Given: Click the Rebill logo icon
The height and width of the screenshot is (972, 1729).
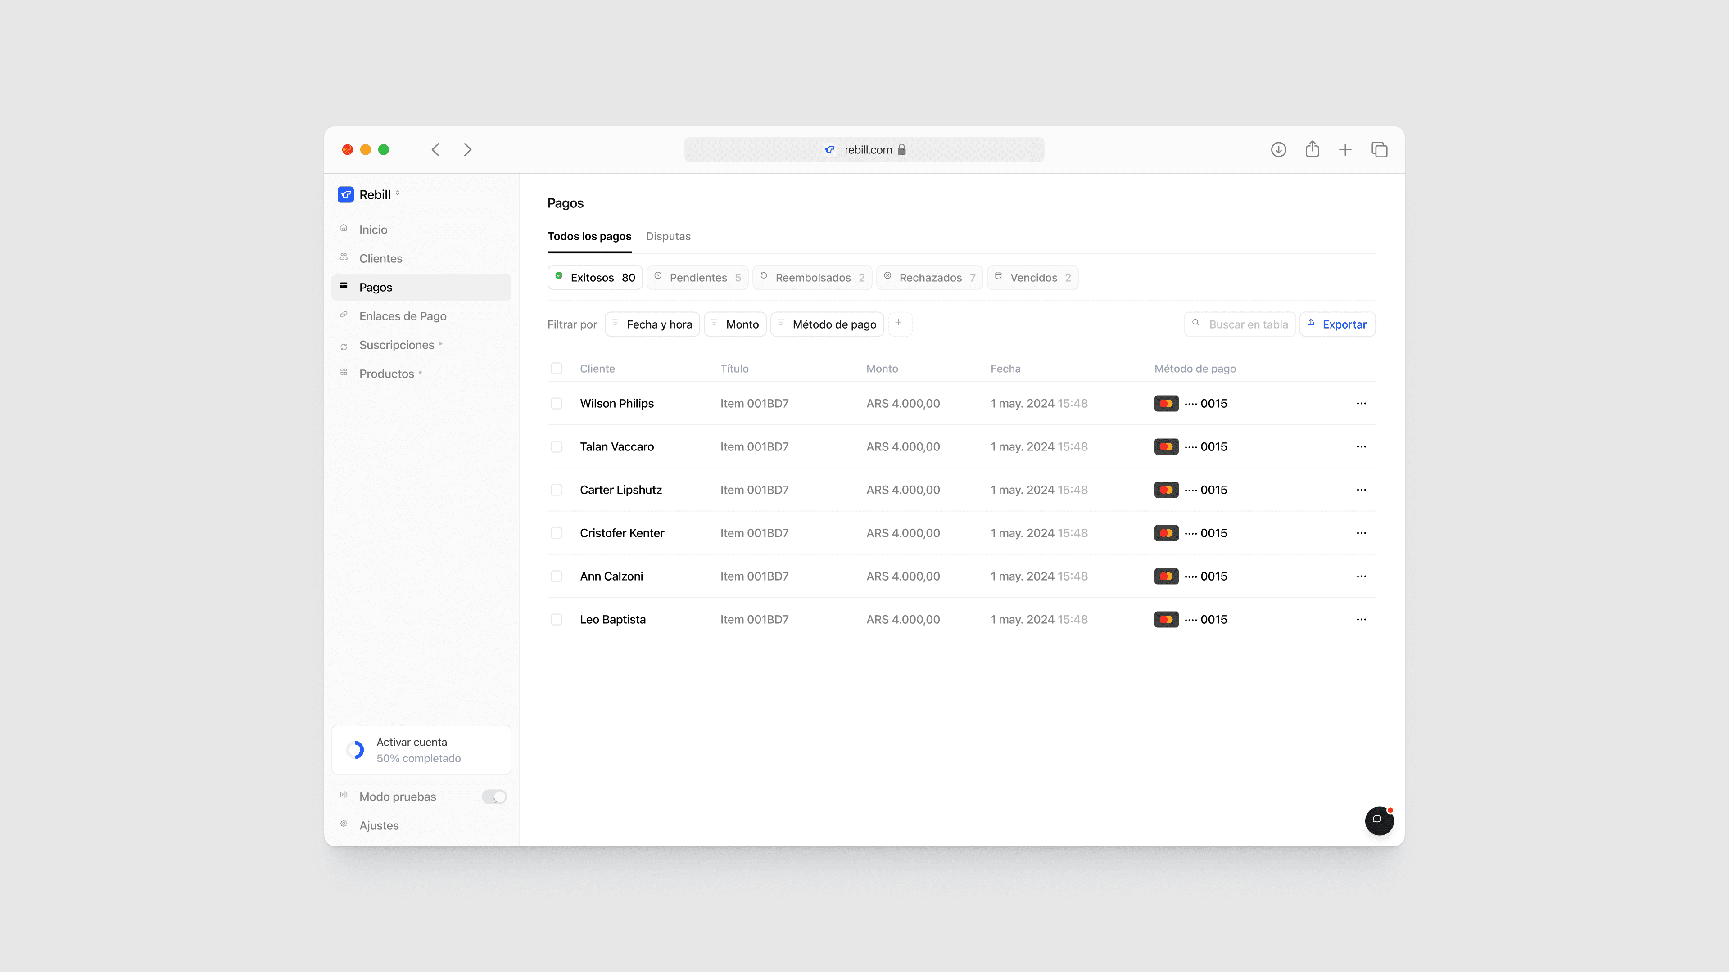Looking at the screenshot, I should [346, 194].
